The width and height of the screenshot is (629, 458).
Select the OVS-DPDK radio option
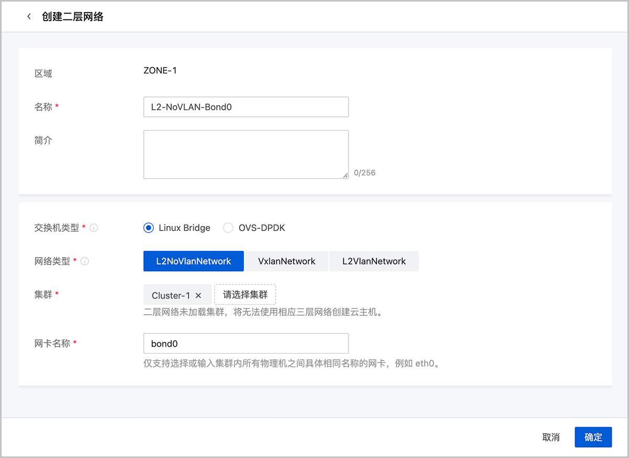coord(228,228)
